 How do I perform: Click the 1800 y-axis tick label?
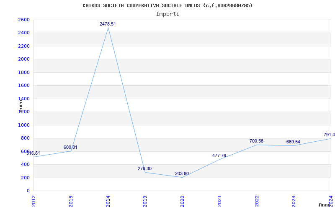24,72
